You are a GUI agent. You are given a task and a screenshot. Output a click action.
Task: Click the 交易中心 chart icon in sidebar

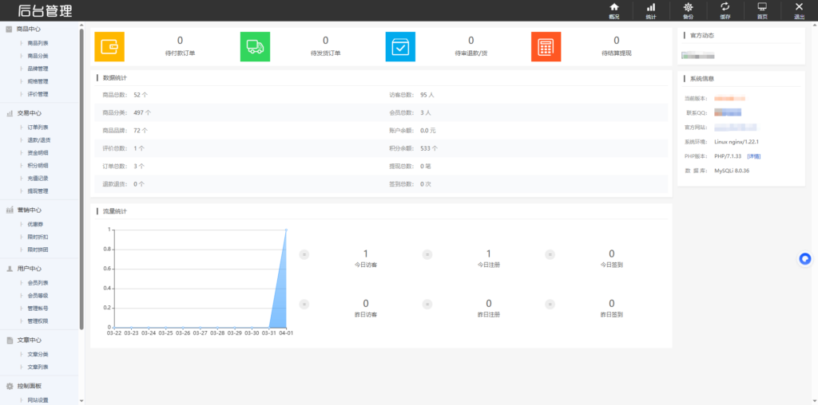click(x=10, y=113)
